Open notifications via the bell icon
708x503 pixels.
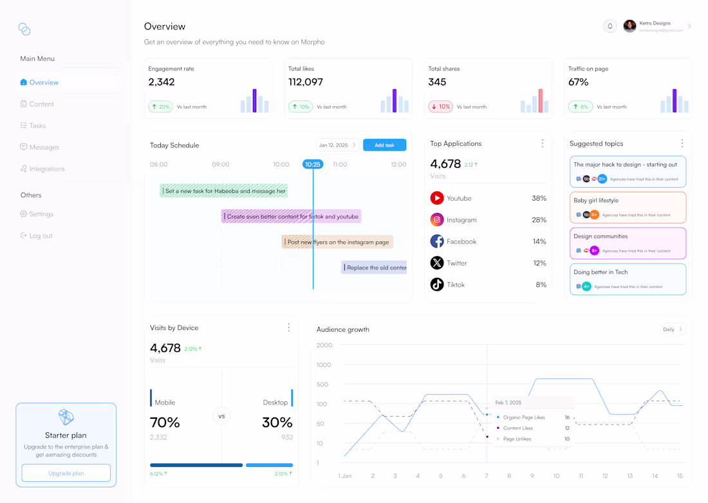[x=610, y=25]
